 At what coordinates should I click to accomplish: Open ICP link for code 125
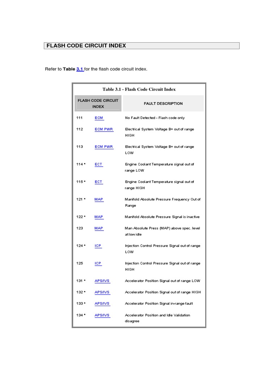[98, 263]
